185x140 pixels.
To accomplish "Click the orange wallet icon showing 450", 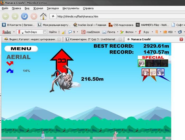I will tap(168, 32).
